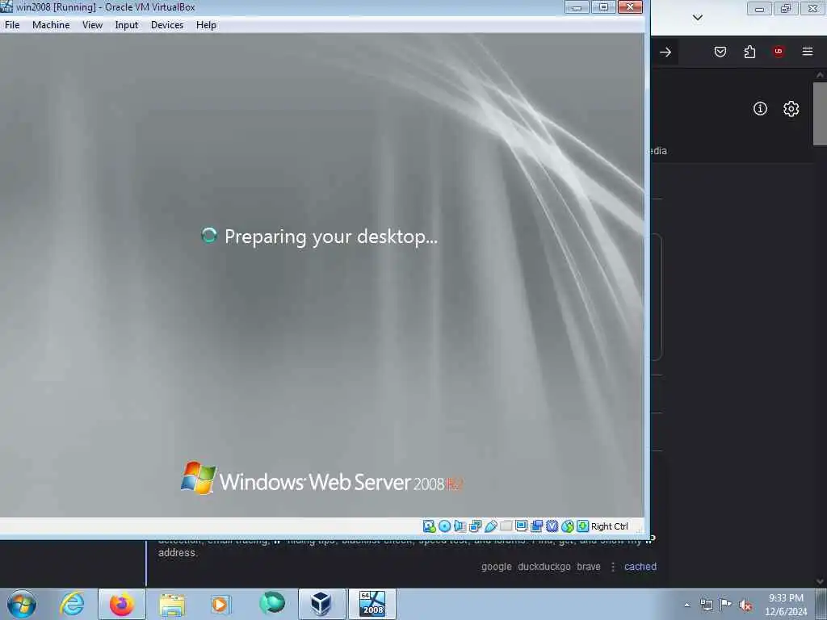
Task: Launch Internet Explorer from the taskbar
Action: coord(72,604)
